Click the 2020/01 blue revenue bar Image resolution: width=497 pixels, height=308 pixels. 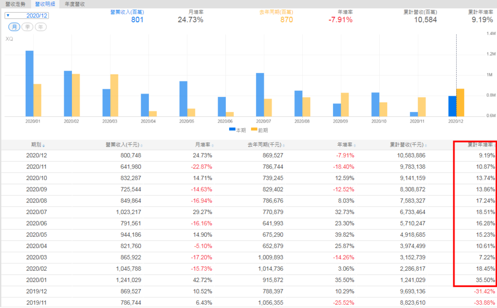[30, 83]
